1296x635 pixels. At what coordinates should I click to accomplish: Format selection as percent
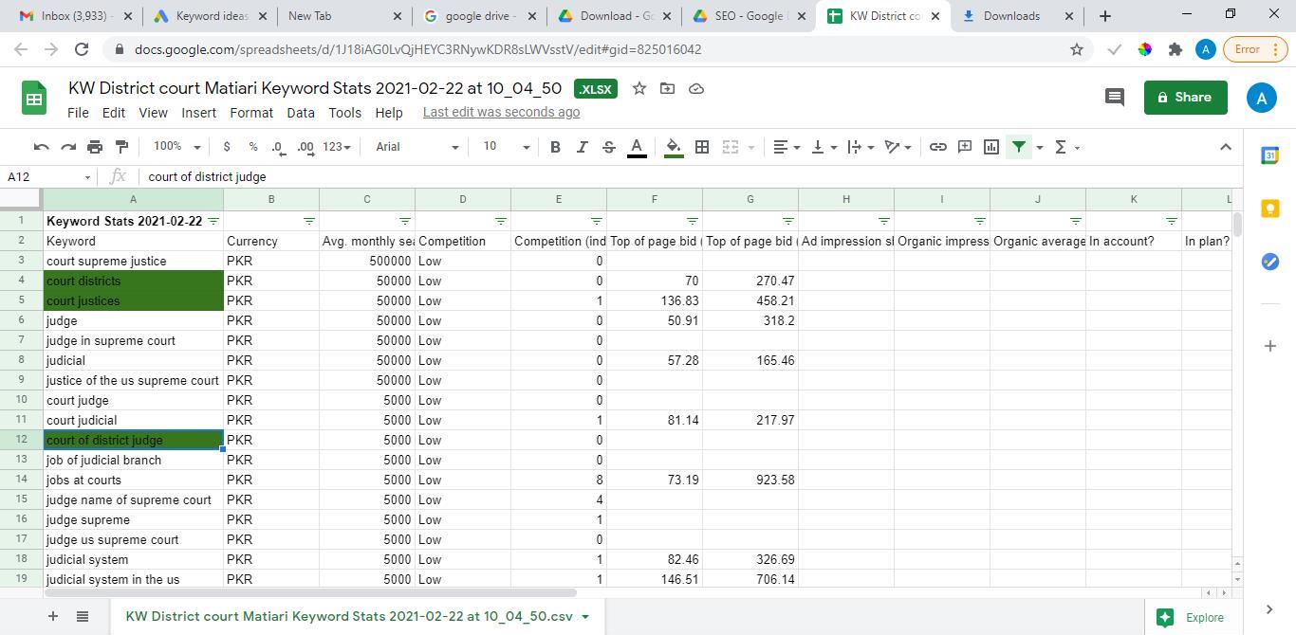coord(252,147)
